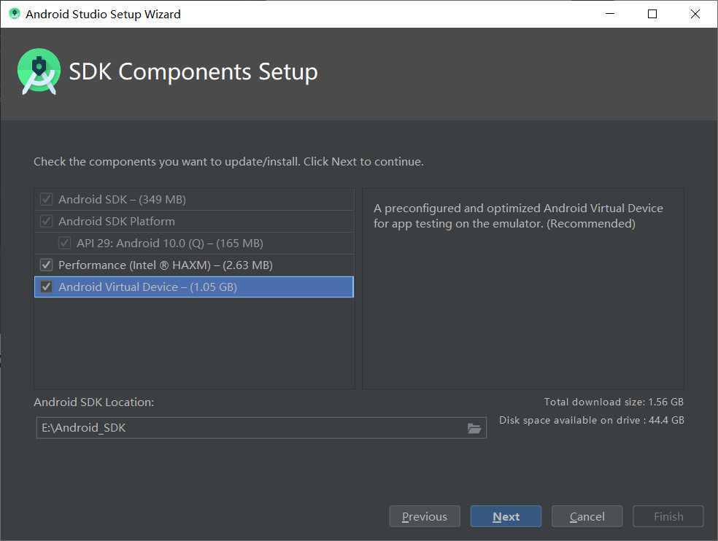Edit the Android SDK Location path field

(x=261, y=428)
